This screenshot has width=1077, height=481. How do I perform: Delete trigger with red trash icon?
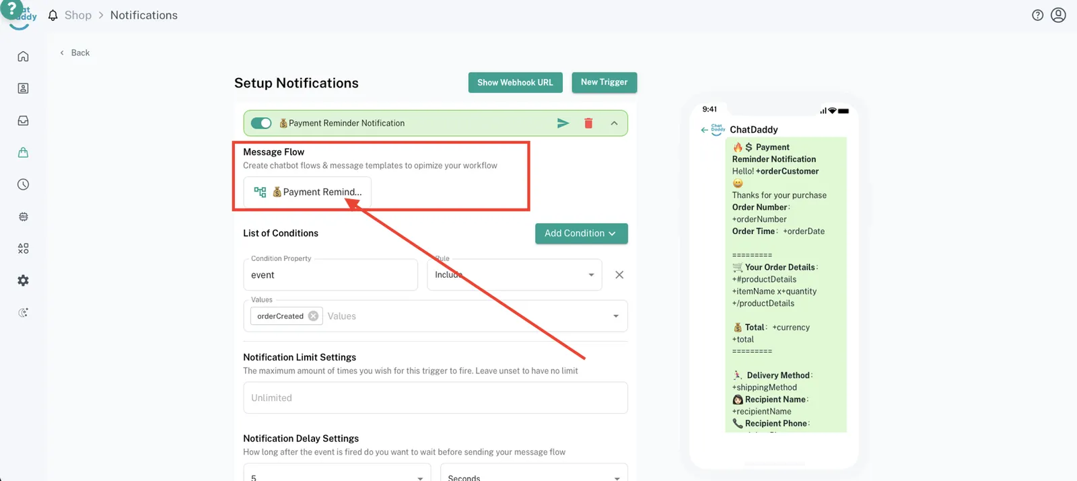tap(588, 123)
